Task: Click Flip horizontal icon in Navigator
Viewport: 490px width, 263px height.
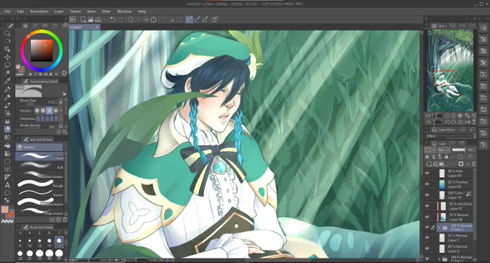Action: (467, 122)
